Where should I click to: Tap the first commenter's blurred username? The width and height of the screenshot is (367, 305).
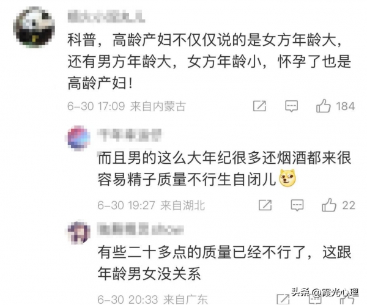point(106,16)
